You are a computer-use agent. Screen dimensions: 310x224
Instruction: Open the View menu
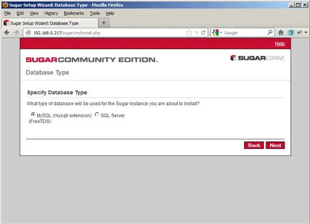pyautogui.click(x=34, y=13)
